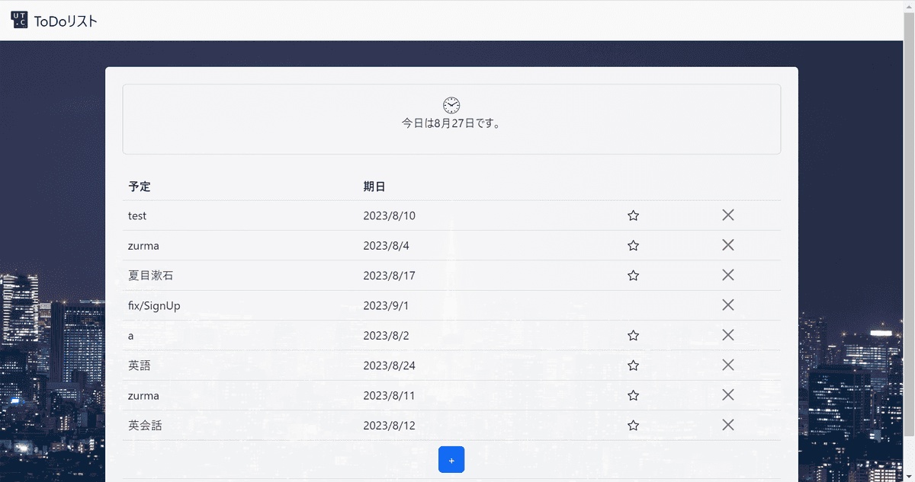Toggle the favorite star on 英会話

[x=633, y=425]
